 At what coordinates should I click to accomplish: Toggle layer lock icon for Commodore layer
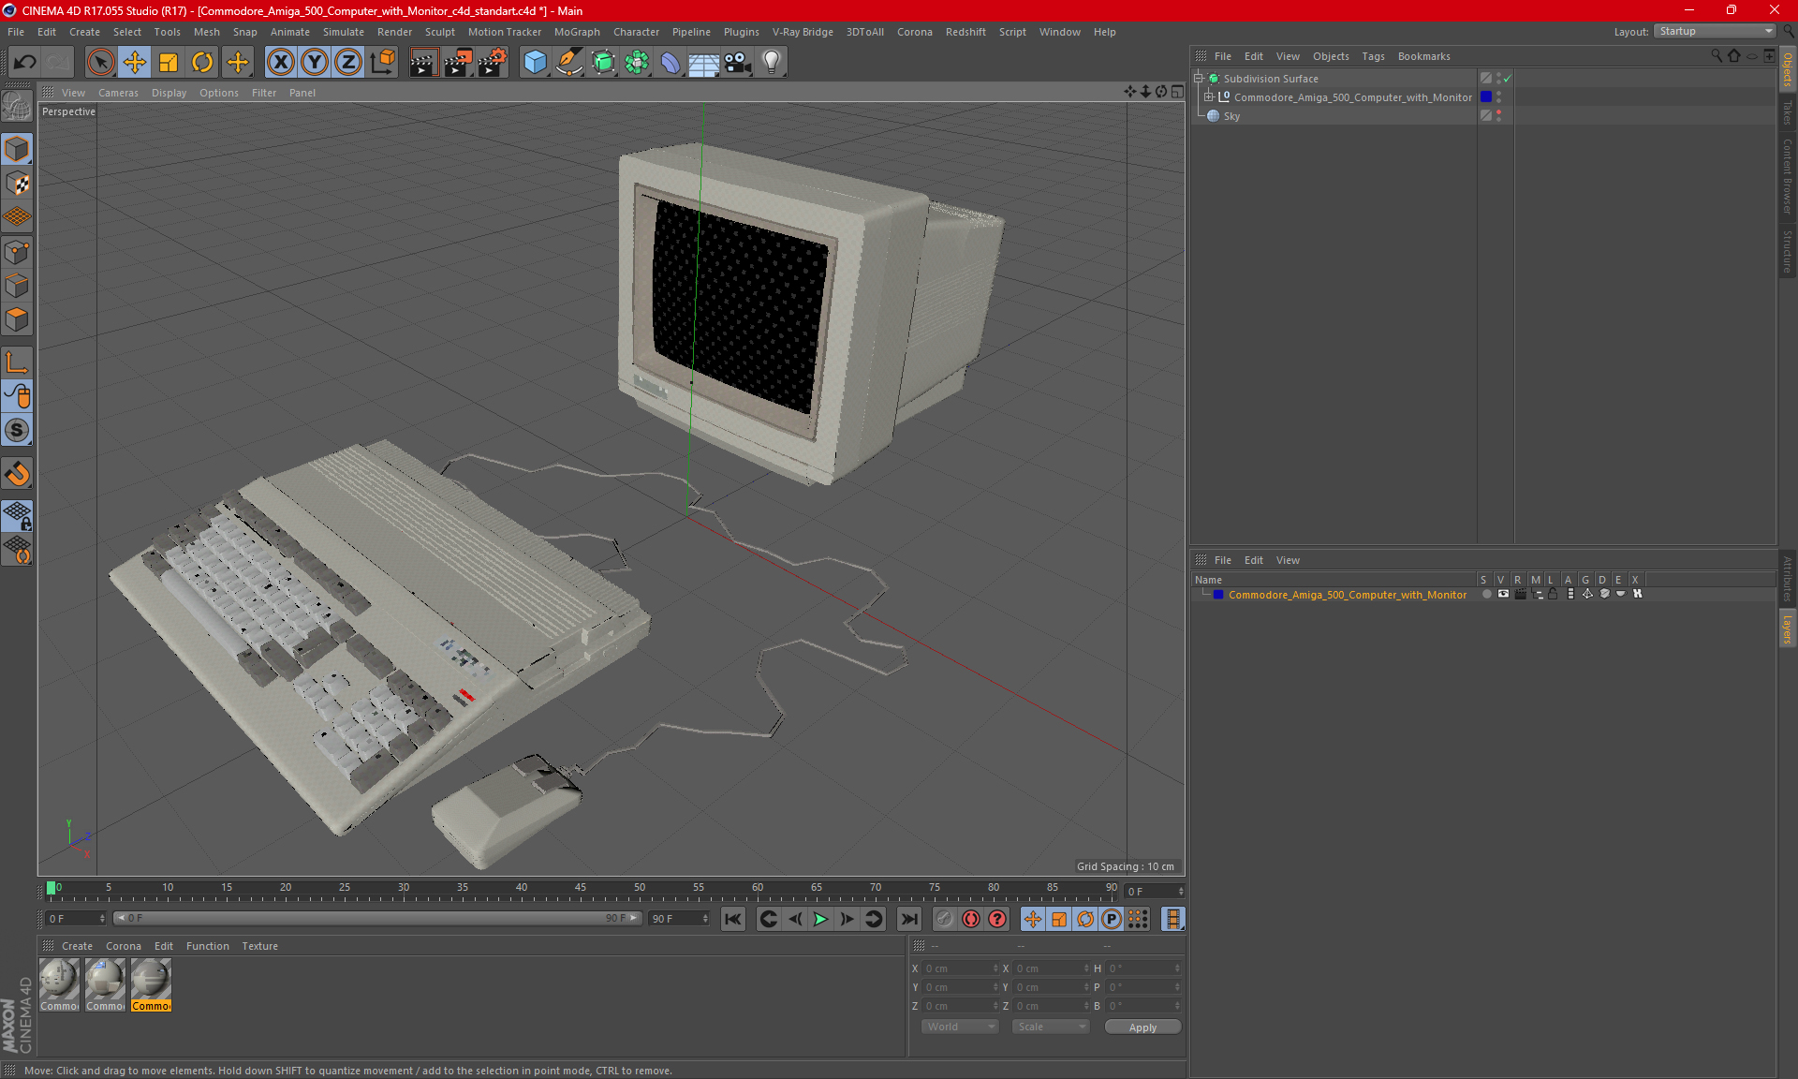click(1553, 594)
